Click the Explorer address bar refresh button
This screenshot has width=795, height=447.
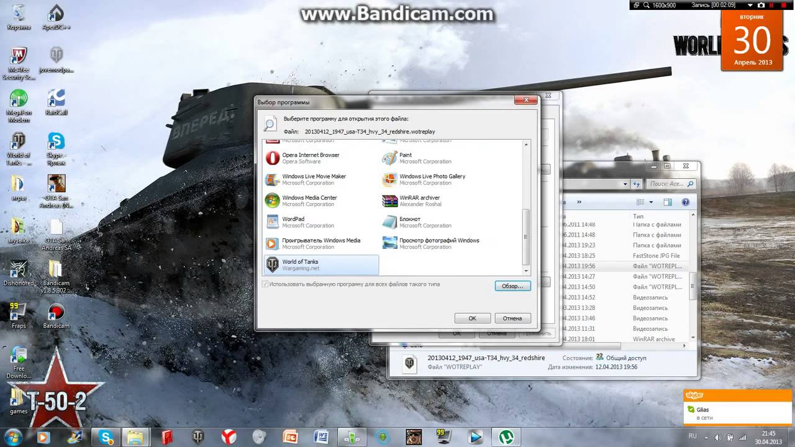637,184
